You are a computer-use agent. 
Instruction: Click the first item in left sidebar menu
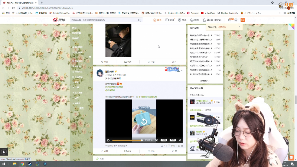pyautogui.click(x=74, y=28)
